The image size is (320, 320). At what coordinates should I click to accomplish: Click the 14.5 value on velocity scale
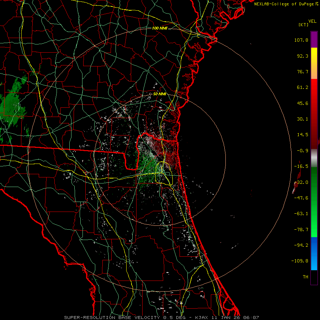tap(303, 135)
